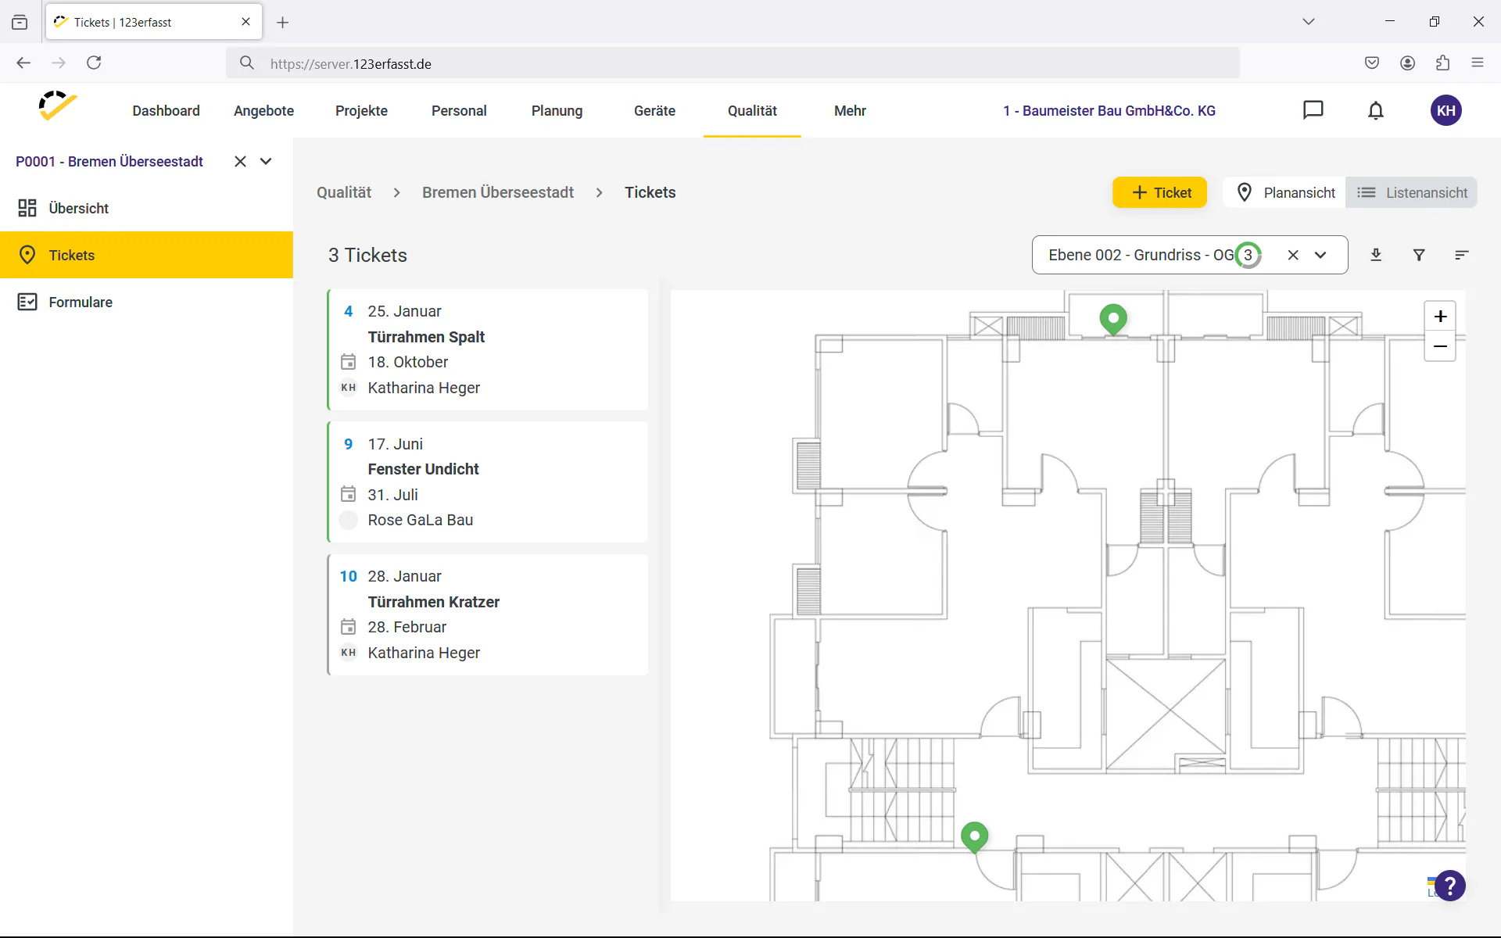Close the P0001 Bremen Überseestadt project
The width and height of the screenshot is (1501, 938).
pos(240,161)
